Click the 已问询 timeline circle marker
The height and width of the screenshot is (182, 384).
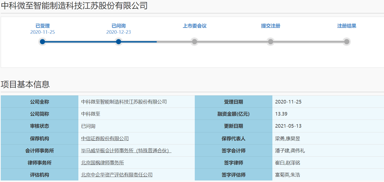pyautogui.click(x=118, y=42)
